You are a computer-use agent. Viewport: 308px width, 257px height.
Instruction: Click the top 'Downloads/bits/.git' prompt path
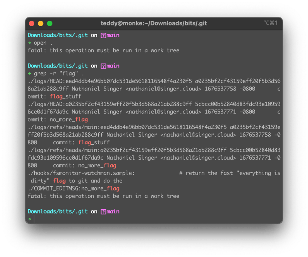tap(57, 35)
